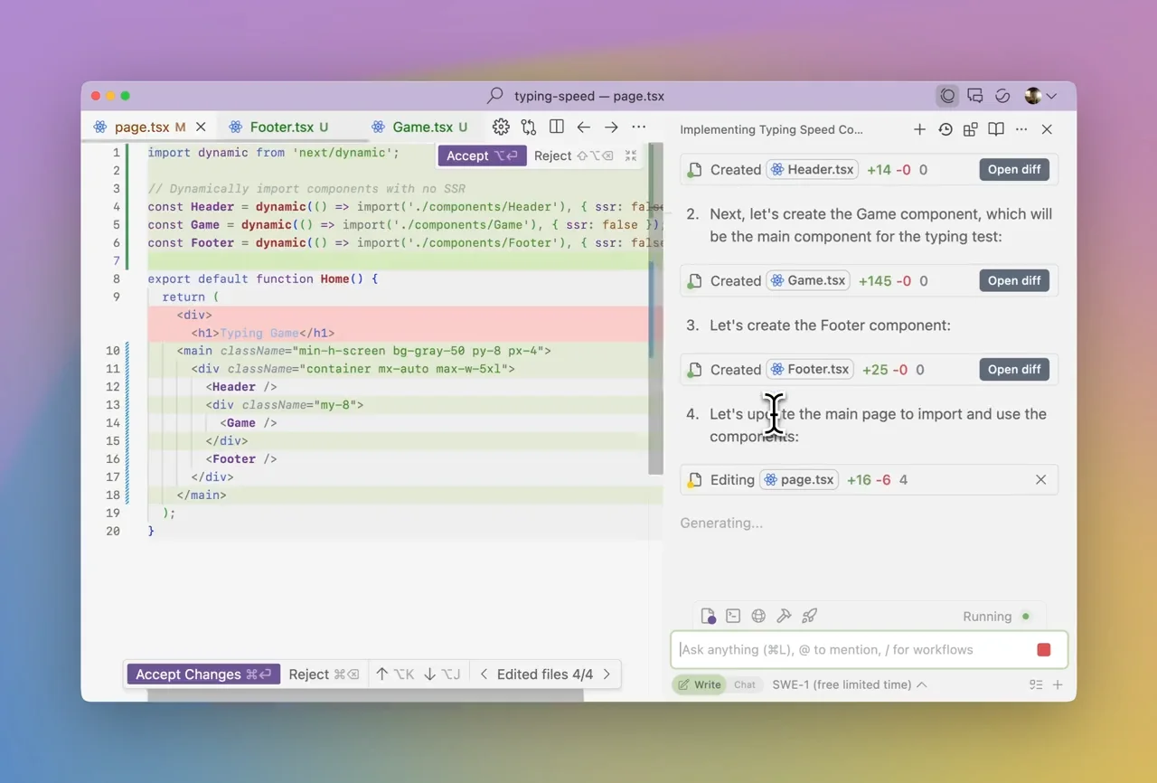Click the Windsurf status icon beside the avatar
Viewport: 1157px width, 783px height.
click(1002, 96)
